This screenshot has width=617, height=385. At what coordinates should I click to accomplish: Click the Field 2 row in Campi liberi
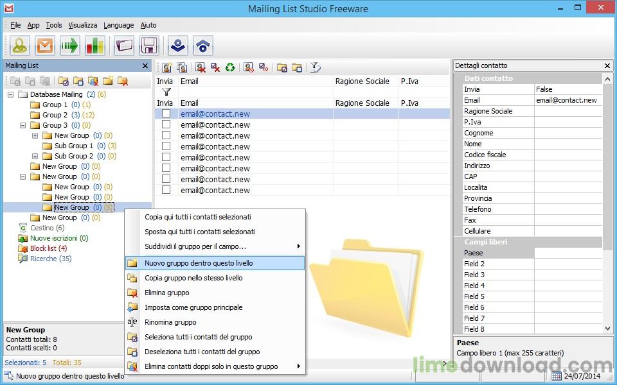click(532, 264)
